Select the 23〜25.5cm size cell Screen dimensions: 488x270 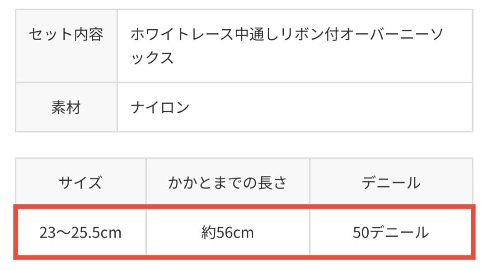point(80,233)
